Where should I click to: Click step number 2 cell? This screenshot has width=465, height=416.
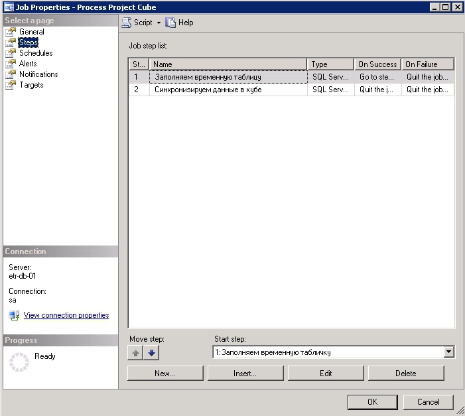[139, 90]
